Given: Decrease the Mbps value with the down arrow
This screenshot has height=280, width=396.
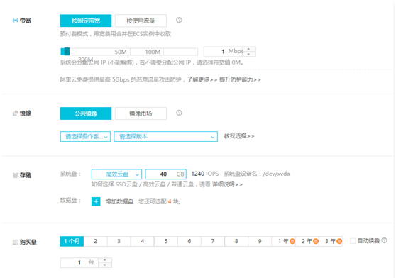Looking at the screenshot, I should 249,54.
